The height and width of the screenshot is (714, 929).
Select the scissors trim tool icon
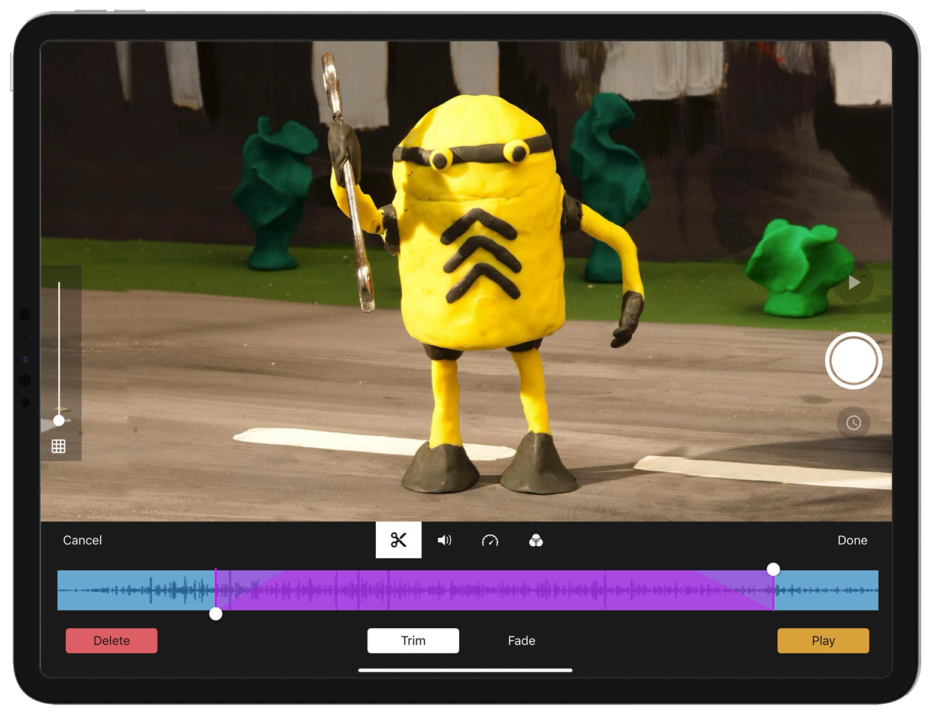coord(399,540)
